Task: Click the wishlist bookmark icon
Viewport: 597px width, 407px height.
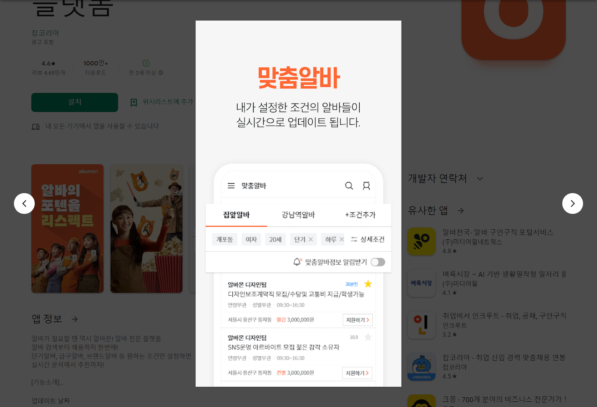Action: [x=134, y=102]
